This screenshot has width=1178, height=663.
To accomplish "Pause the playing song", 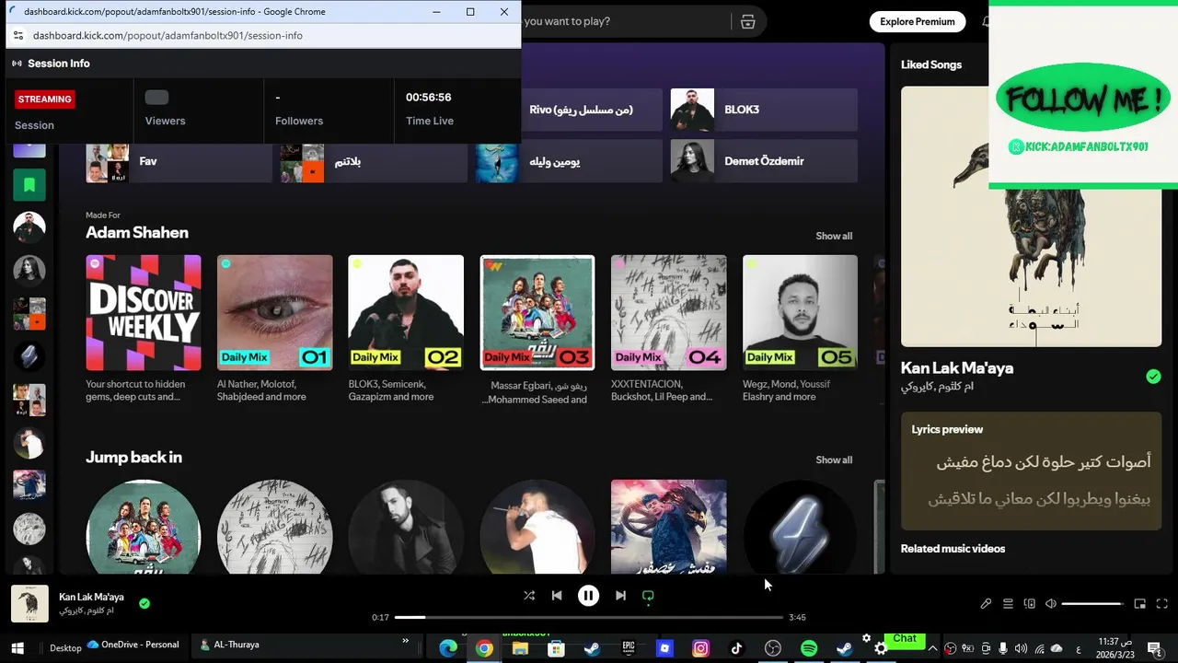I will click(x=588, y=596).
